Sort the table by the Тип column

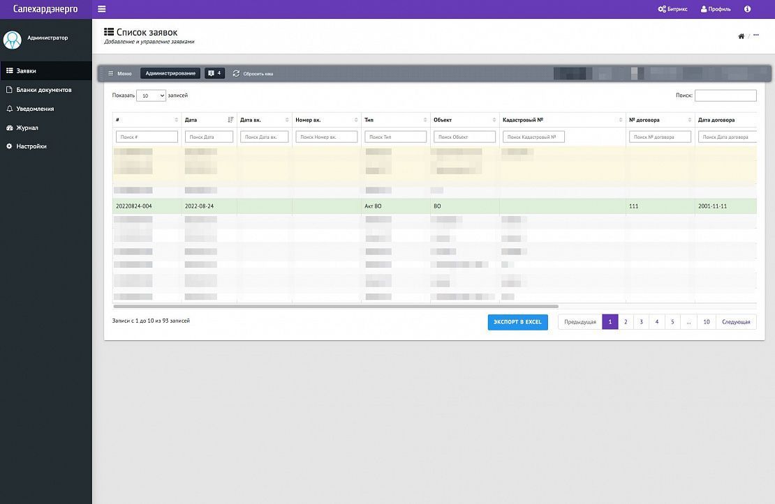(x=424, y=120)
